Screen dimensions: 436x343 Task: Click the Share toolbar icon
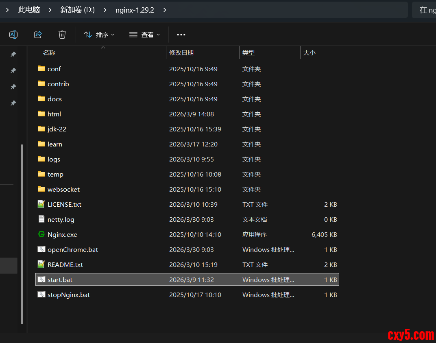point(38,35)
